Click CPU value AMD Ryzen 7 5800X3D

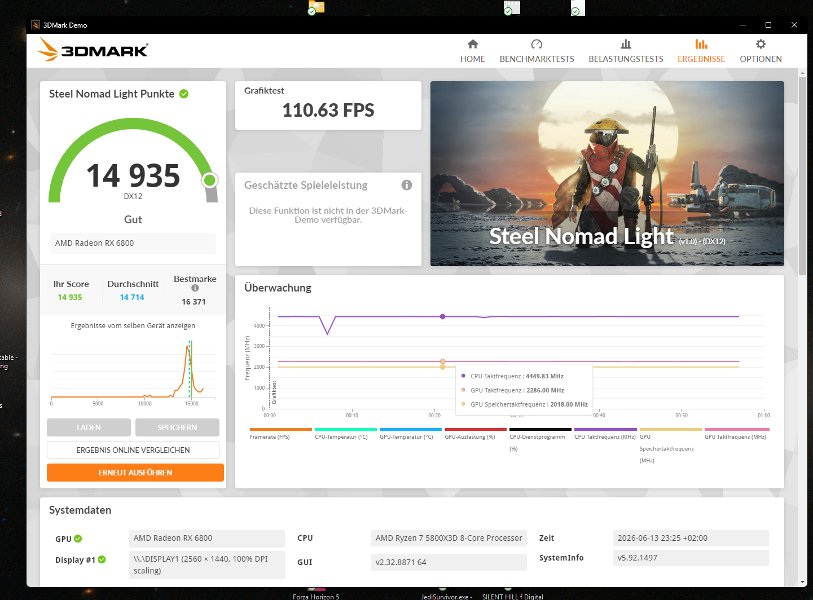pos(449,538)
